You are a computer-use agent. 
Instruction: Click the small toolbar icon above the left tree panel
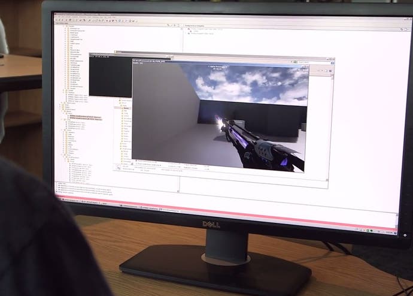point(169,25)
